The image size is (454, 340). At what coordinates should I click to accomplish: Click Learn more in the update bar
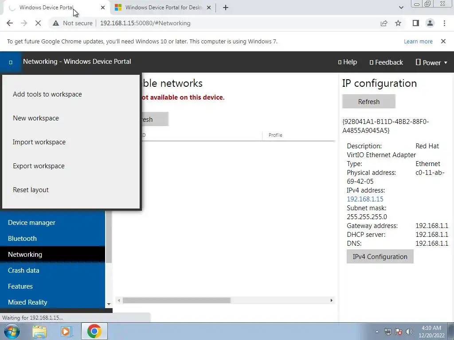[418, 41]
